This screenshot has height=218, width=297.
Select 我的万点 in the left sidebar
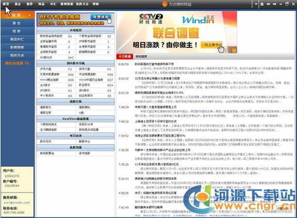tap(17, 56)
